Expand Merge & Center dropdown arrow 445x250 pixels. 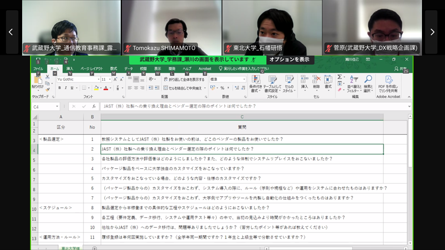[x=205, y=88]
